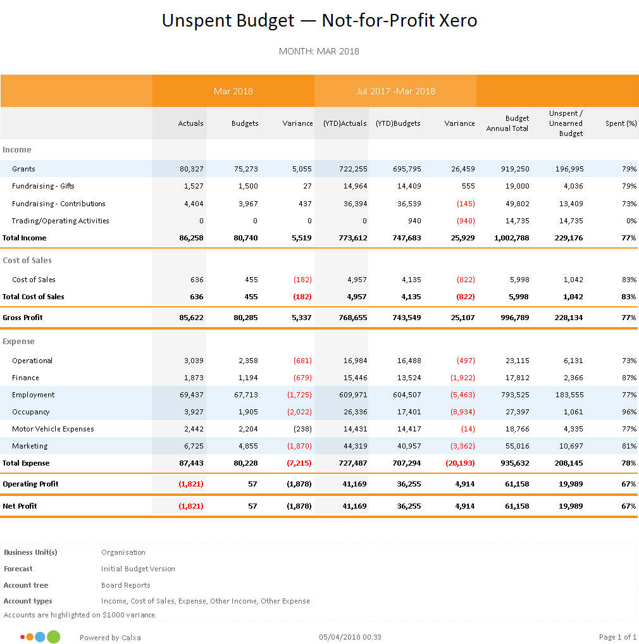Screen dimensions: 639x644
Task: Select the Operational row label
Action: click(x=32, y=361)
